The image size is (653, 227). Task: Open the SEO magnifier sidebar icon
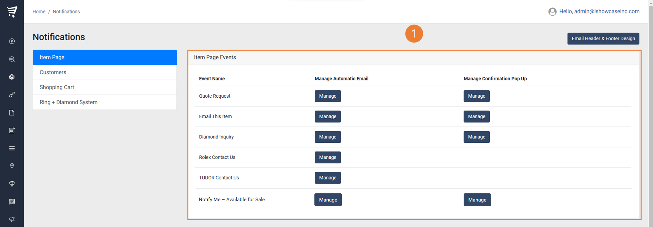12,59
